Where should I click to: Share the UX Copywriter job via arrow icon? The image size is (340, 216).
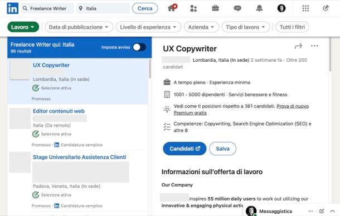(x=298, y=46)
